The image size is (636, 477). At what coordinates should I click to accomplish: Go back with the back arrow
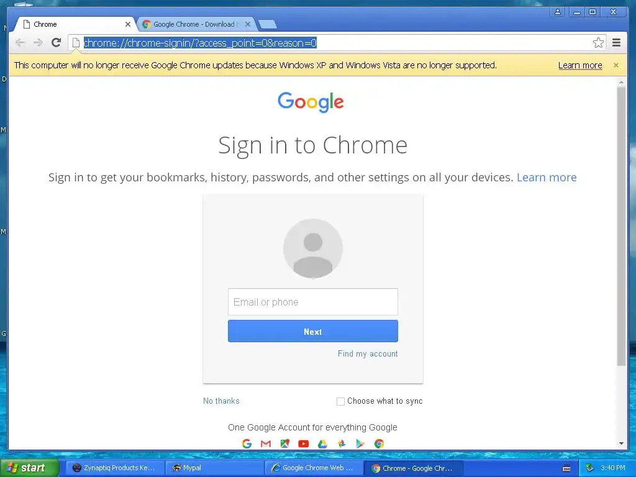20,43
